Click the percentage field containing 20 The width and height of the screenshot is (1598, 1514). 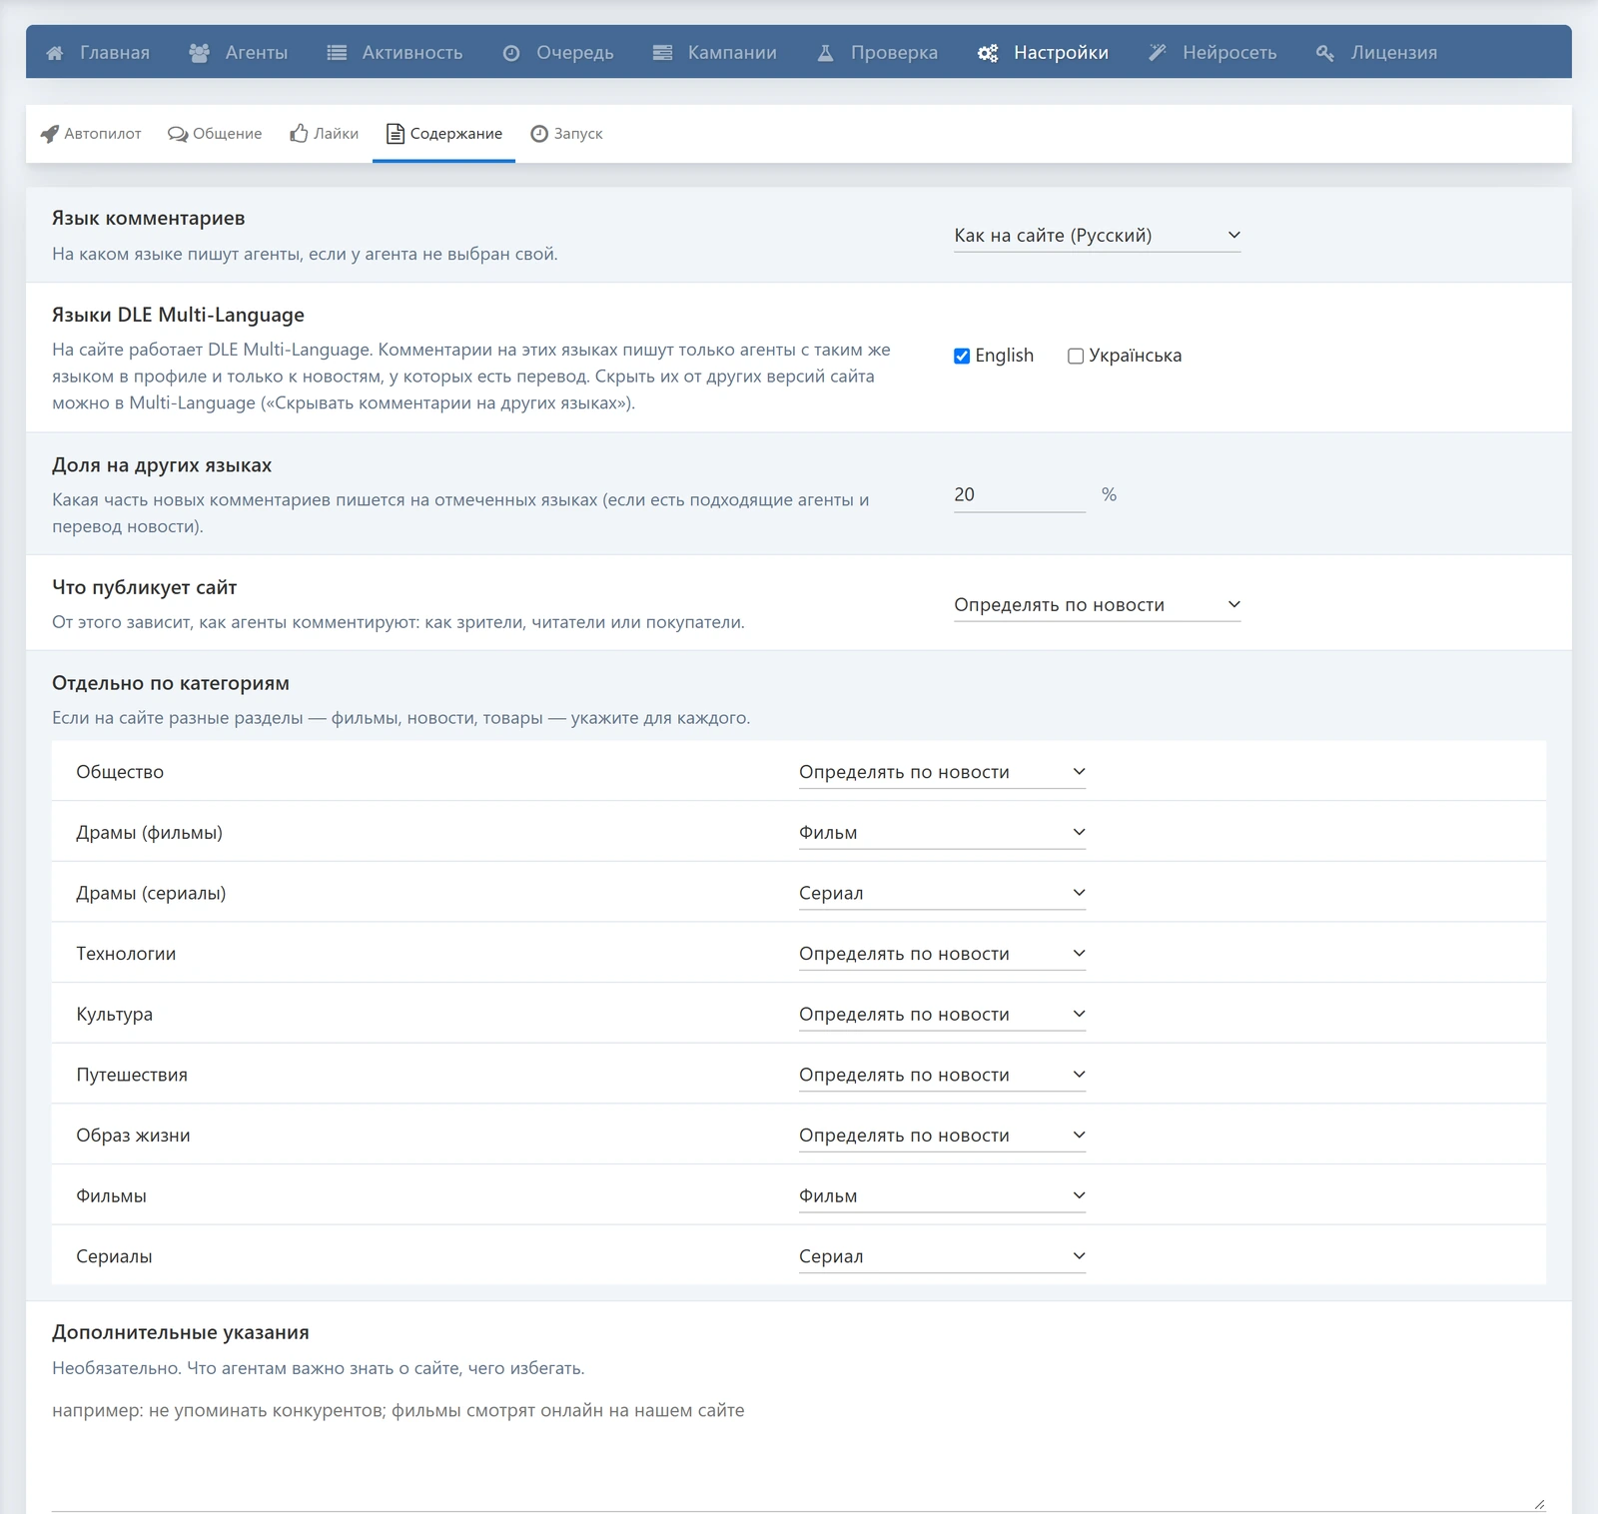(1020, 495)
